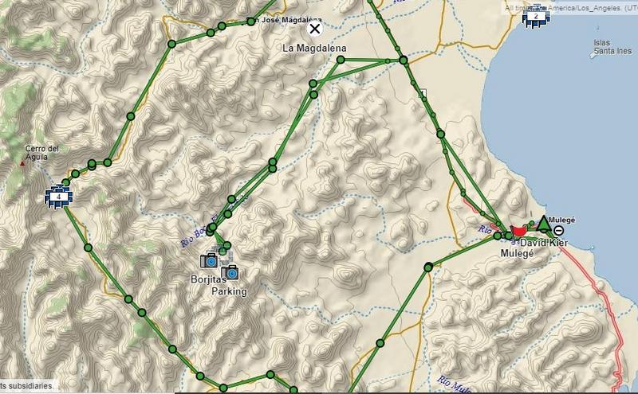Screen dimensions: 638x394
Task: Select the David Kier waypoint label
Action: click(544, 243)
